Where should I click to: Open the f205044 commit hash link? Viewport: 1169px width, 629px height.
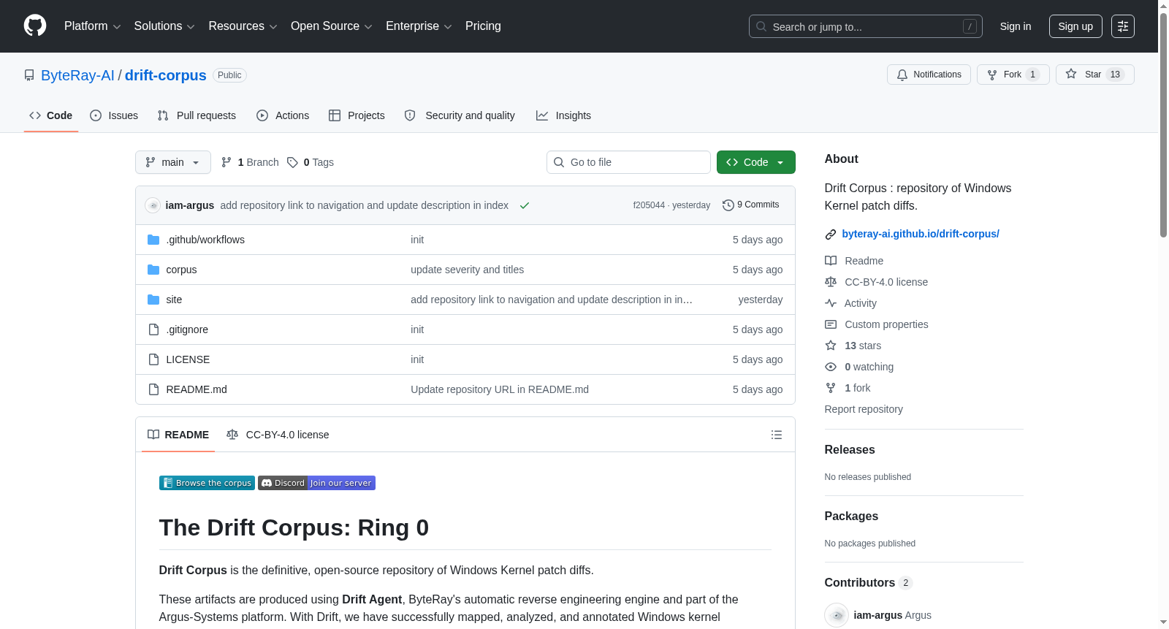(x=649, y=205)
